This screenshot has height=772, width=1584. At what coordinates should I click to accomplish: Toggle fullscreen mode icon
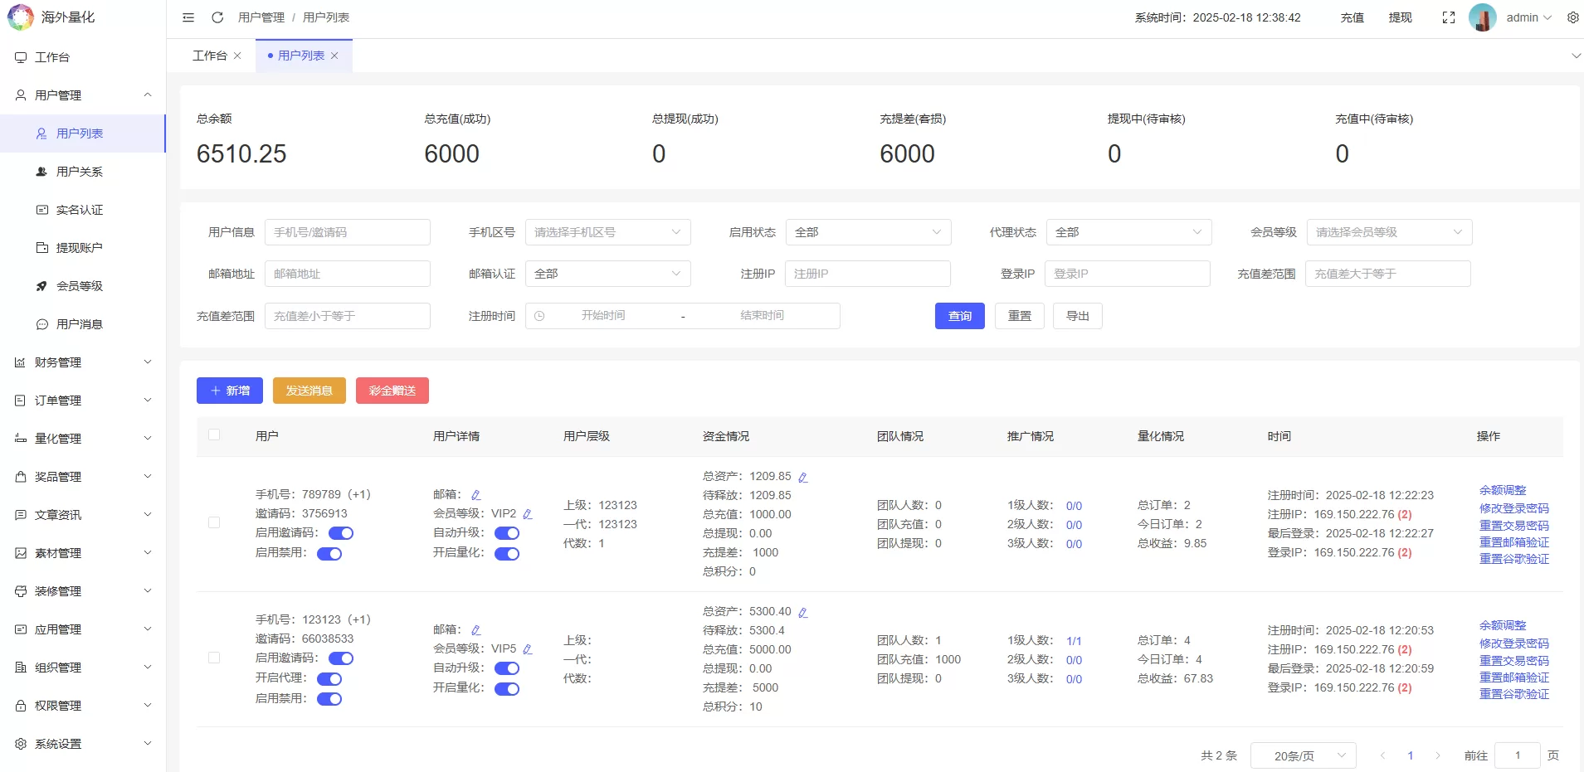(1449, 17)
